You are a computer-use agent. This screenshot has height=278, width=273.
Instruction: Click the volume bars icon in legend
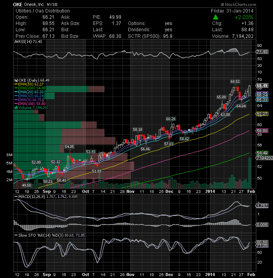pyautogui.click(x=16, y=107)
